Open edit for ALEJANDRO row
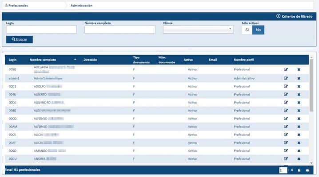 (286, 102)
